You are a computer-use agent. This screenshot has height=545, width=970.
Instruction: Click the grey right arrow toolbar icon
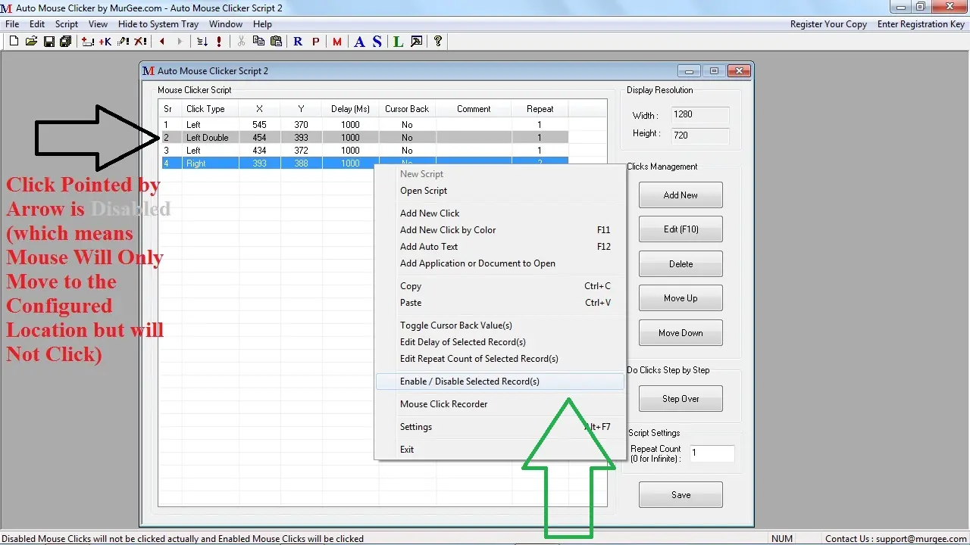[180, 42]
